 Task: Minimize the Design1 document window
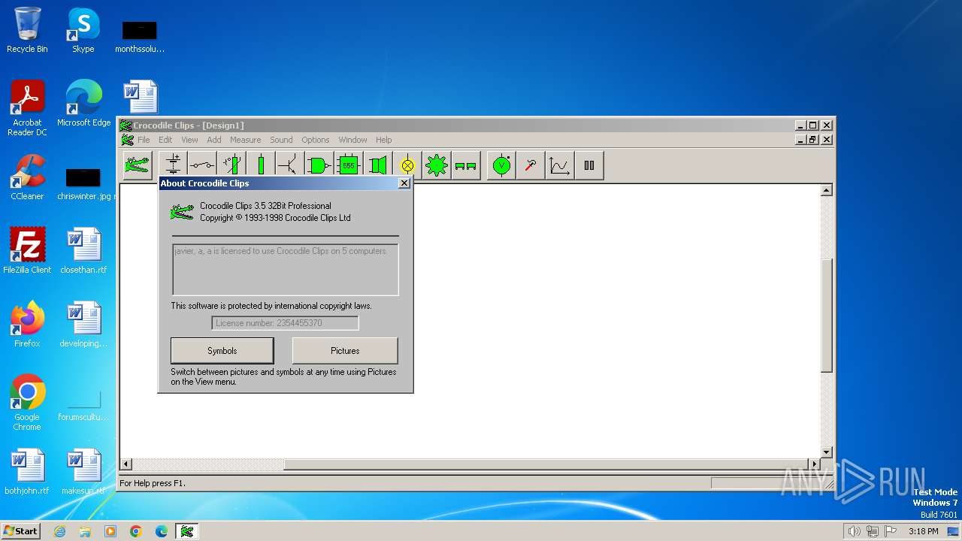point(801,140)
